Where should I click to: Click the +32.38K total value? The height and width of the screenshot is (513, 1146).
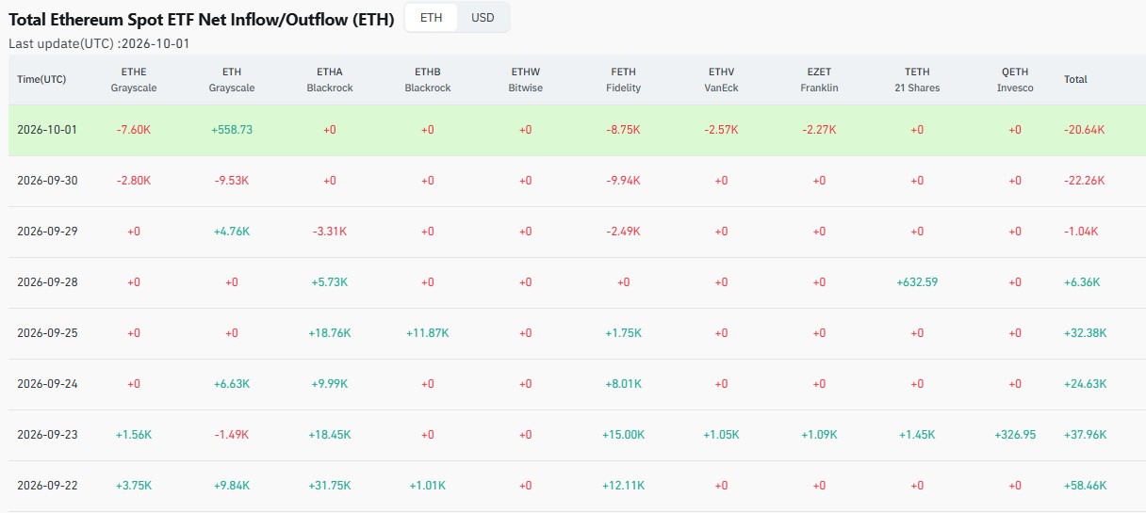coord(1086,333)
